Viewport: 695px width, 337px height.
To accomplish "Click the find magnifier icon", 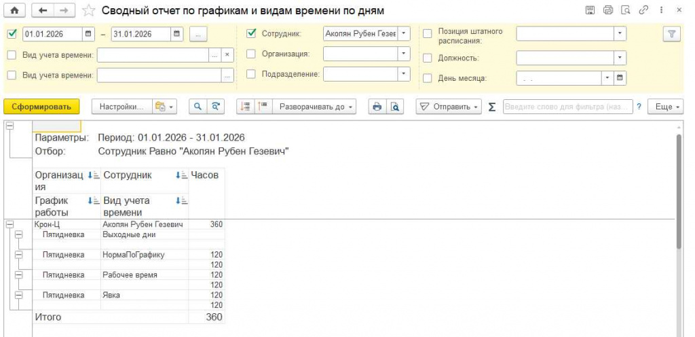I will [x=198, y=107].
